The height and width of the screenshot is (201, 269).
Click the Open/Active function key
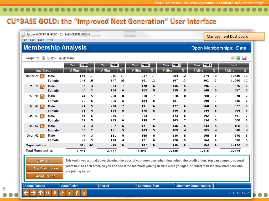click(79, 186)
